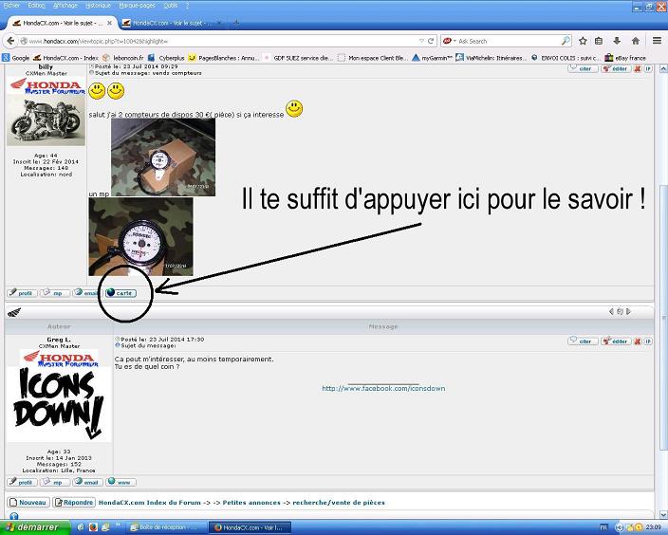
Task: Reload the page with the refresh icon
Action: point(431,41)
